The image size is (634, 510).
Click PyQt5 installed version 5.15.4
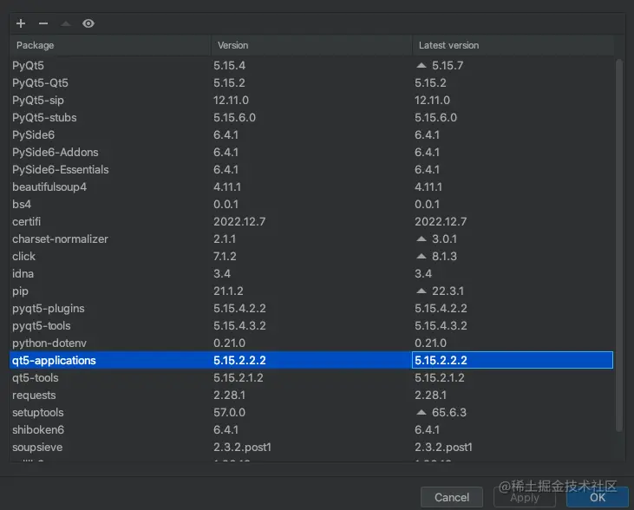[229, 66]
